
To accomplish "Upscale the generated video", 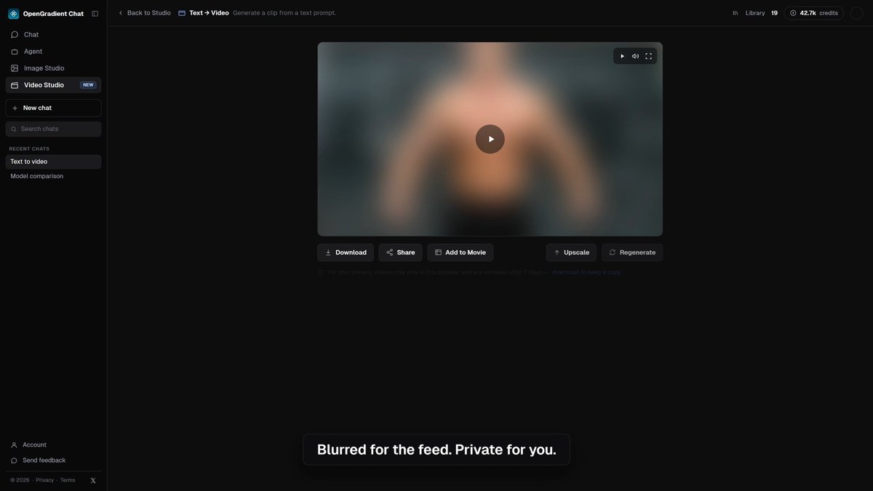I will [x=571, y=252].
